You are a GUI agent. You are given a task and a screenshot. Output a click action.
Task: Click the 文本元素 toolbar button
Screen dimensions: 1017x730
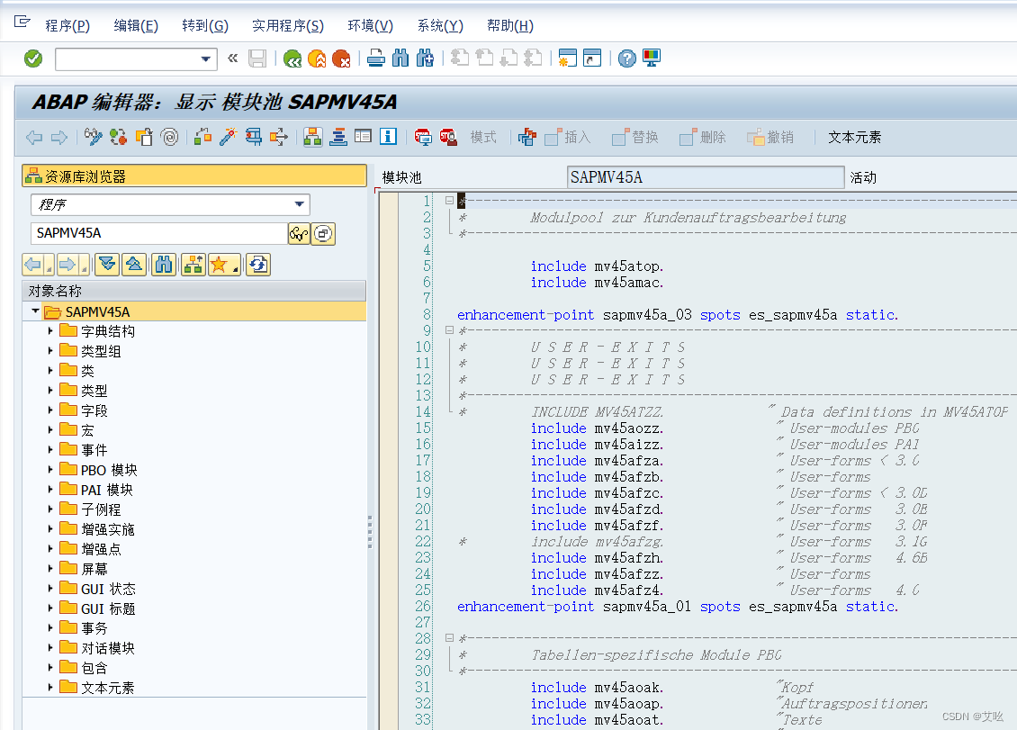(x=854, y=137)
